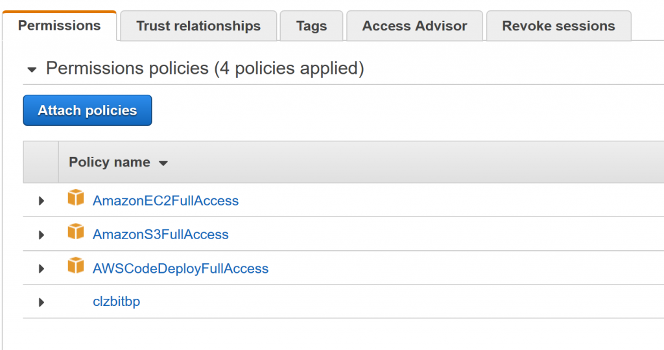
Task: Click the orange box icon beside AmazonS3FullAccess
Action: point(76,231)
